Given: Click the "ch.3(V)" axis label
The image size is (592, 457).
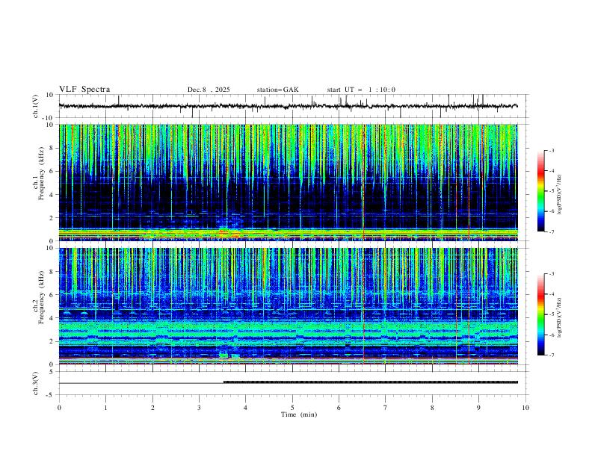Looking at the screenshot, I should click(37, 384).
